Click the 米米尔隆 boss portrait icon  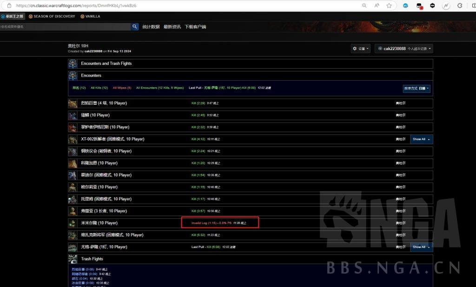coord(73,223)
